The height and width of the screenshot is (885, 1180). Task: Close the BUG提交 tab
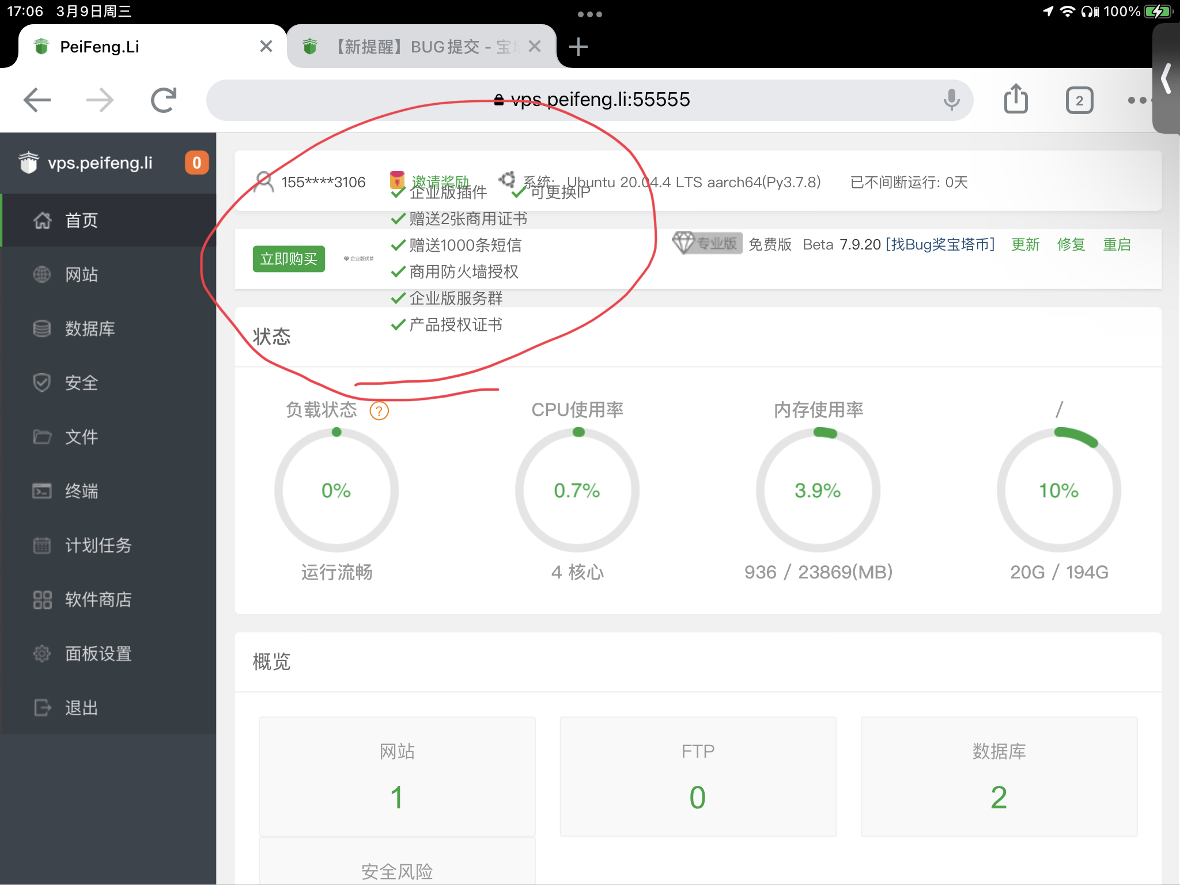(535, 46)
